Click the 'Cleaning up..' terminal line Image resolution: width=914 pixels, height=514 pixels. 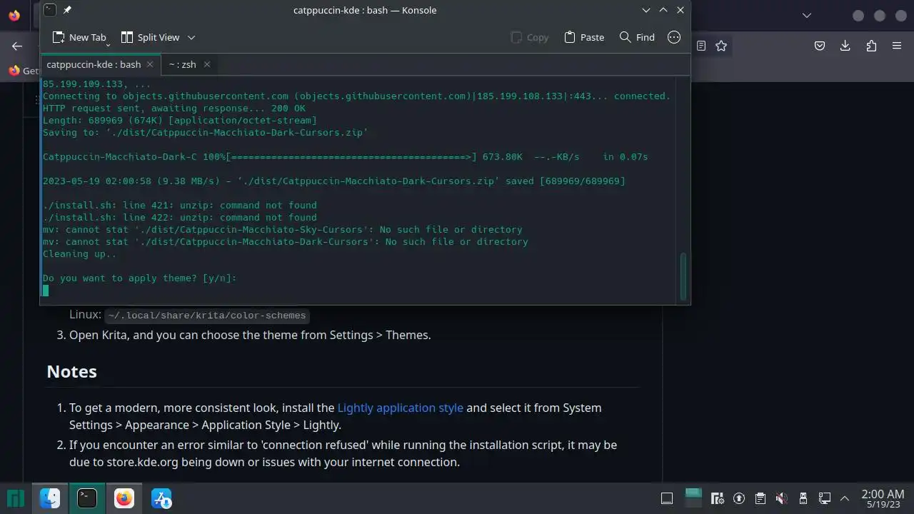tap(79, 253)
